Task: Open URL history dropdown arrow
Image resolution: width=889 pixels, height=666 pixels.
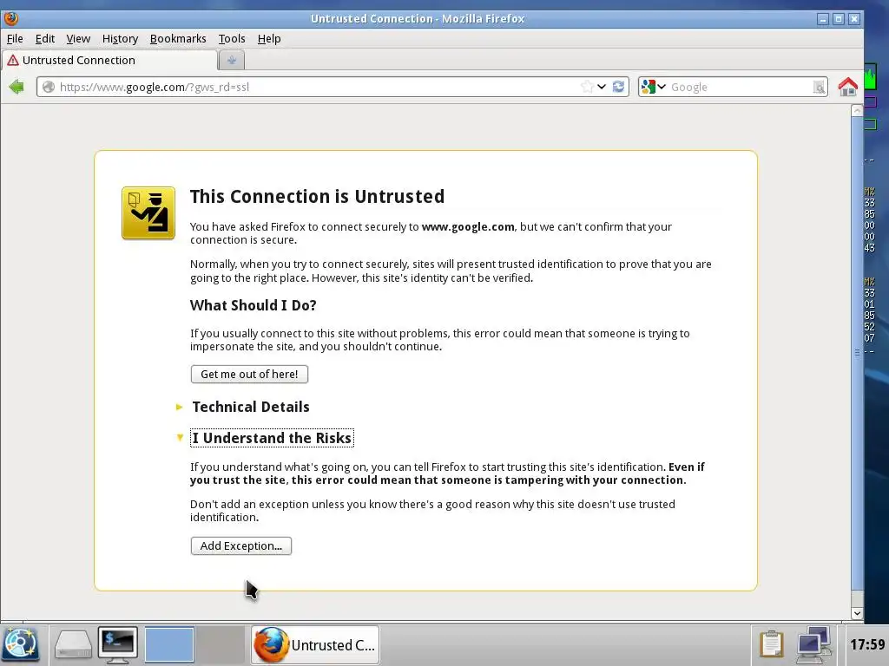Action: coord(602,87)
